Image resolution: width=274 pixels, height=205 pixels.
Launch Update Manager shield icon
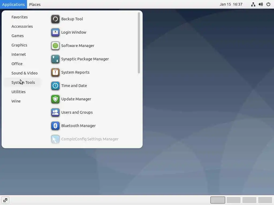pyautogui.click(x=55, y=99)
